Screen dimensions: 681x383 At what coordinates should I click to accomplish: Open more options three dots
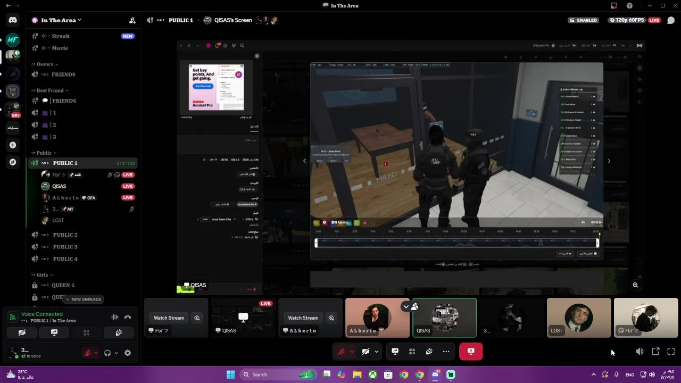click(x=446, y=352)
